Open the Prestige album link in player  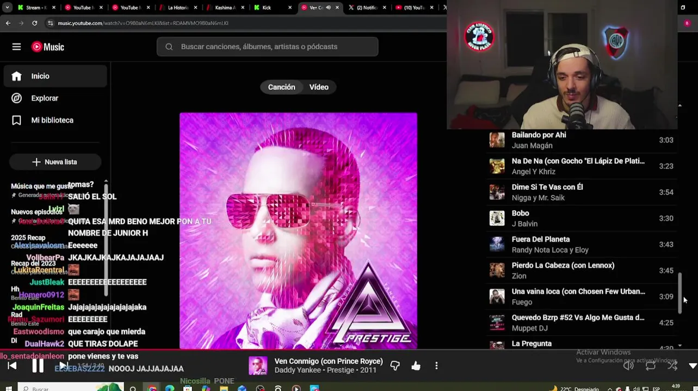coord(342,370)
